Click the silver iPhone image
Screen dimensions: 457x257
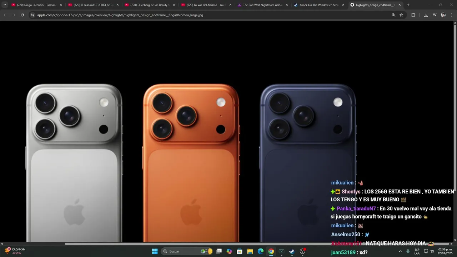coord(74,163)
